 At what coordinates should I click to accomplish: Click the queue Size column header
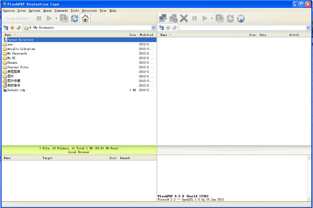98,158
